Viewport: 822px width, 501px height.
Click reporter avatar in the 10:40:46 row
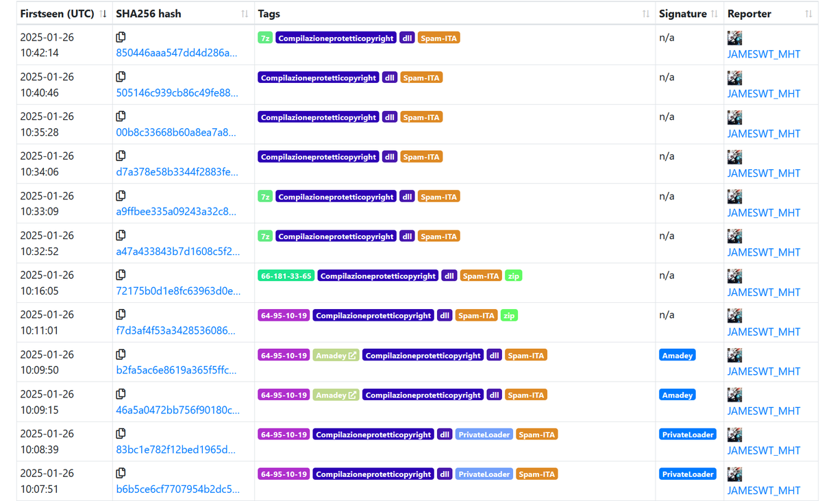click(x=734, y=78)
